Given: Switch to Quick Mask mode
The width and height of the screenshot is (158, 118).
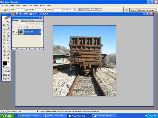Looking at the screenshot, I should pos(8,71).
